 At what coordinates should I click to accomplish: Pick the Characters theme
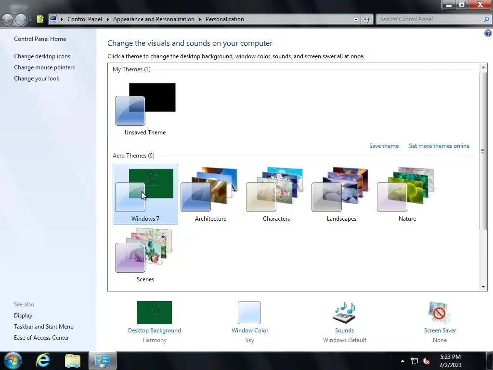click(276, 194)
